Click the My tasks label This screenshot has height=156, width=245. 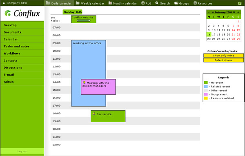point(55,19)
